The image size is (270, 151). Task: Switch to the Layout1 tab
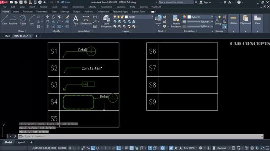[x=21, y=142]
